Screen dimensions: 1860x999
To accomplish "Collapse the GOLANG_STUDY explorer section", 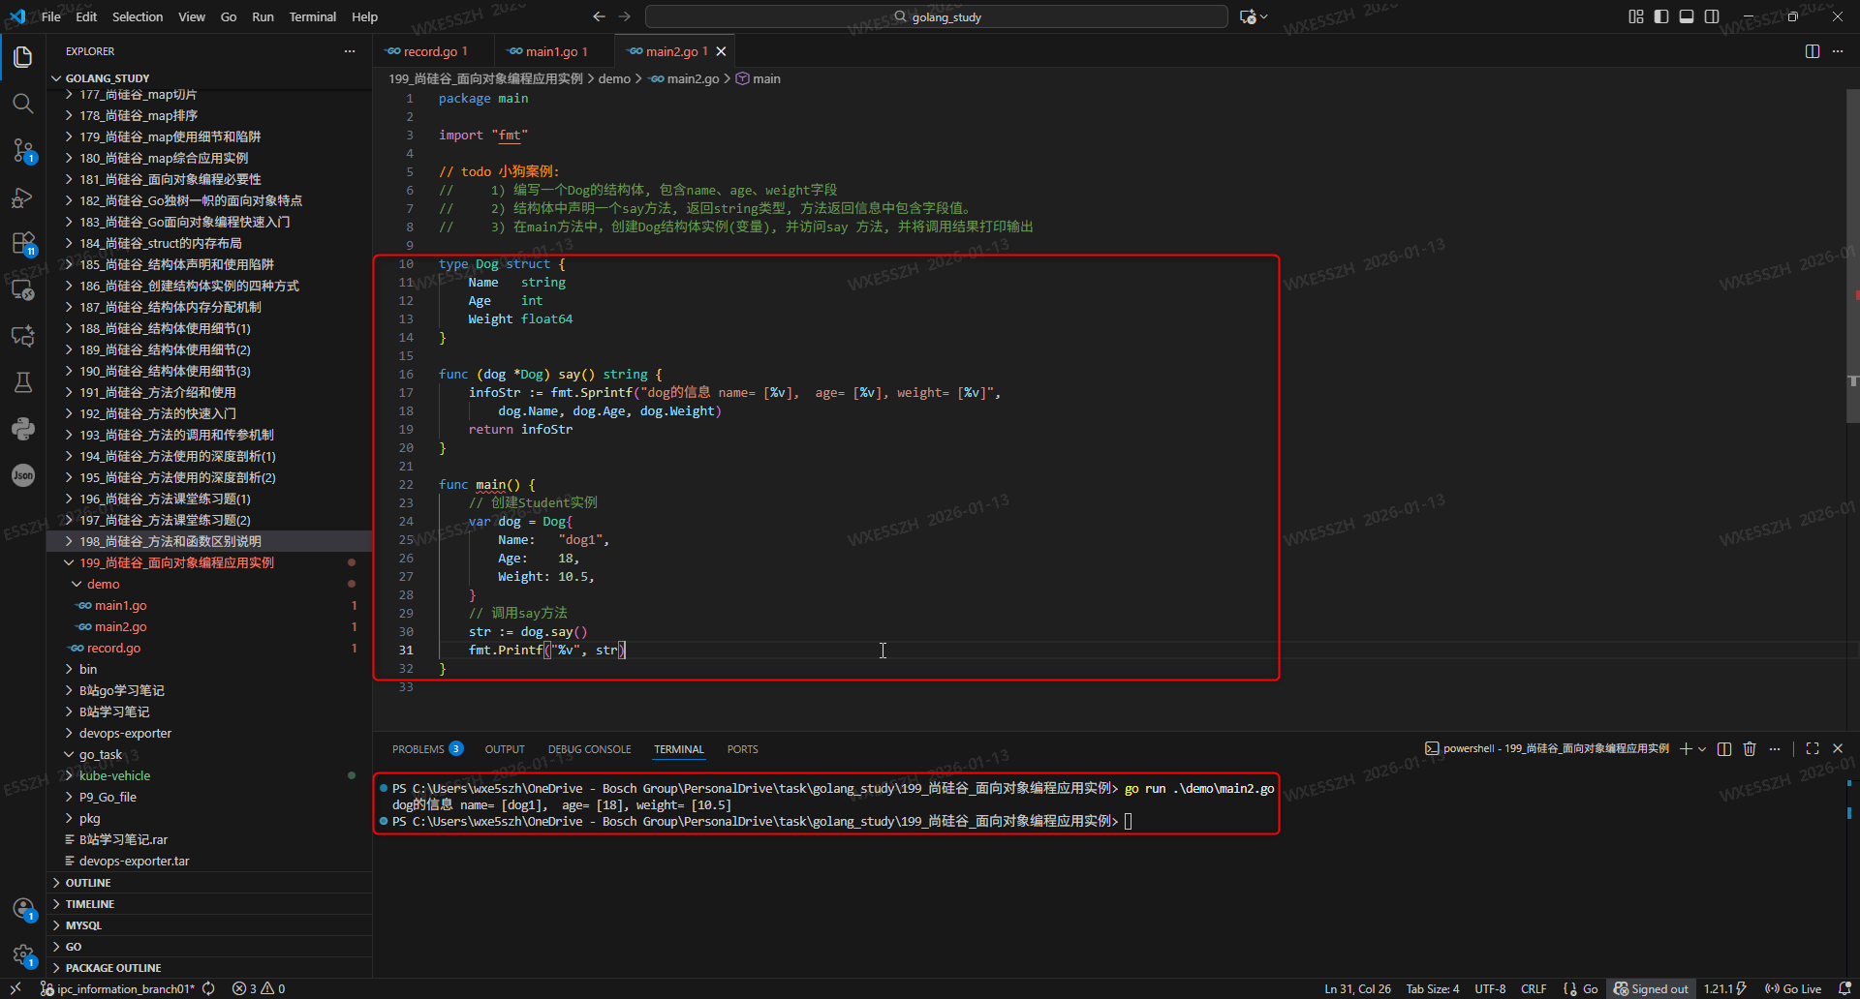I will click(x=209, y=77).
